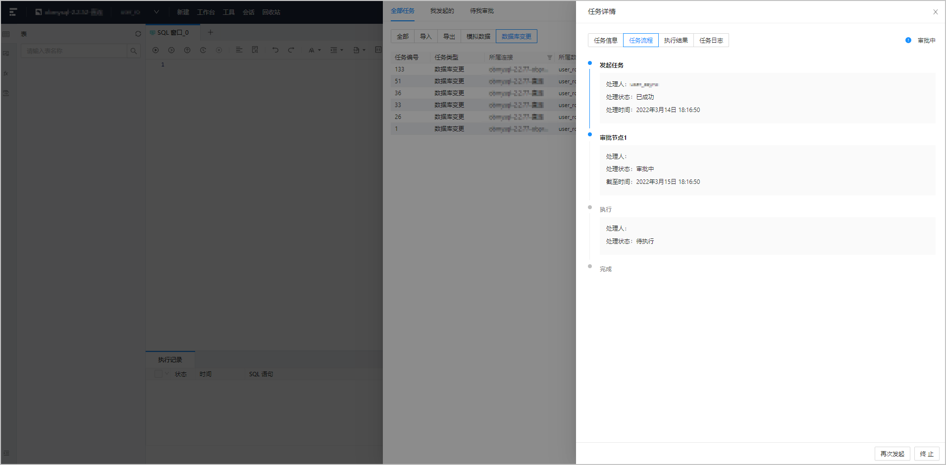
Task: Click the stop execution icon
Action: tap(219, 50)
